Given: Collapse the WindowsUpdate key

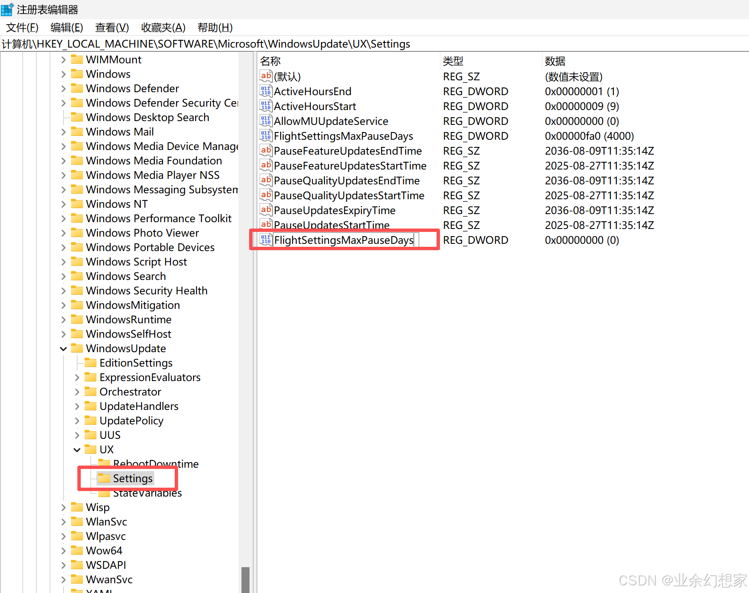Looking at the screenshot, I should (x=63, y=348).
